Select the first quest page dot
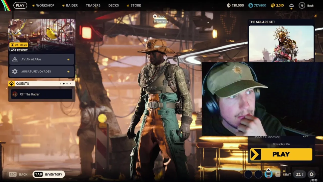 pos(64,84)
